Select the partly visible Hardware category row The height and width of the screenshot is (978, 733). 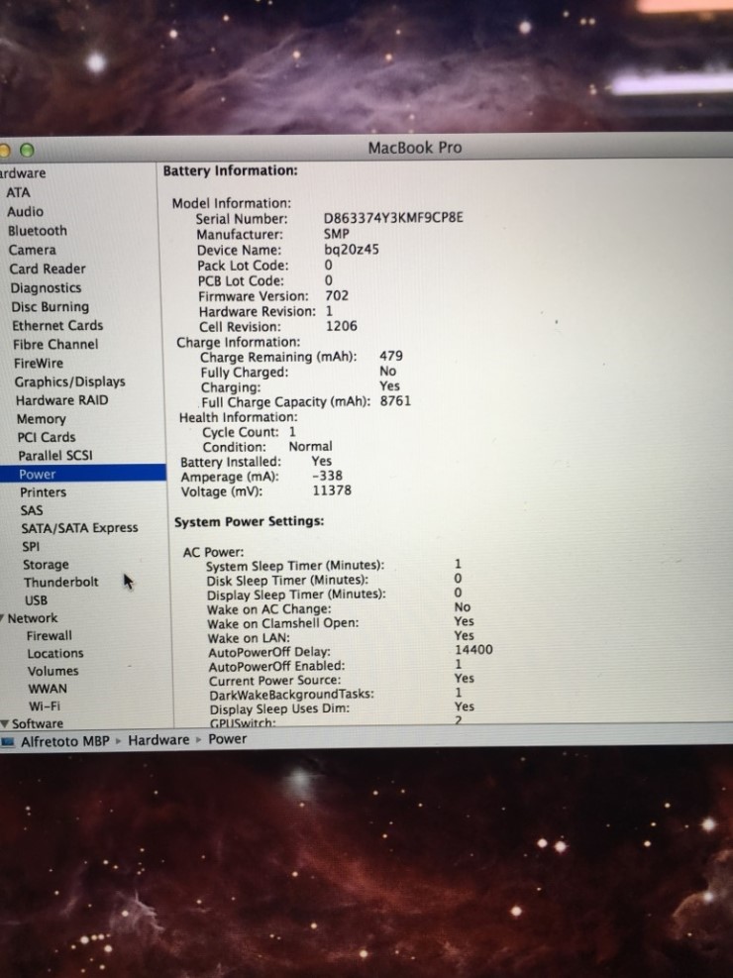tap(23, 173)
